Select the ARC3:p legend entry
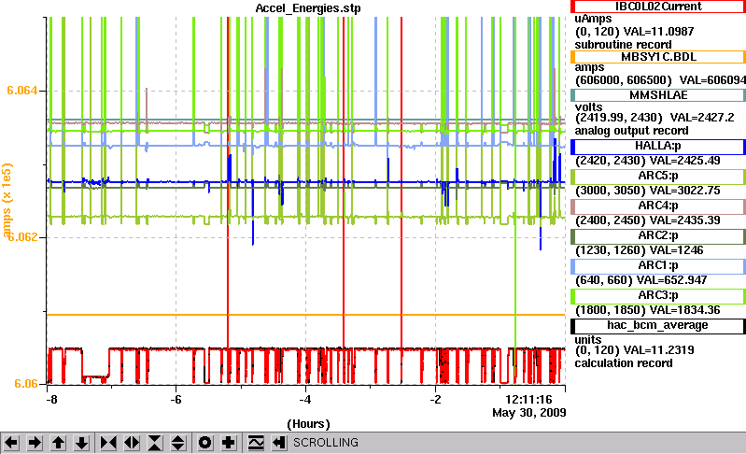 pyautogui.click(x=658, y=296)
